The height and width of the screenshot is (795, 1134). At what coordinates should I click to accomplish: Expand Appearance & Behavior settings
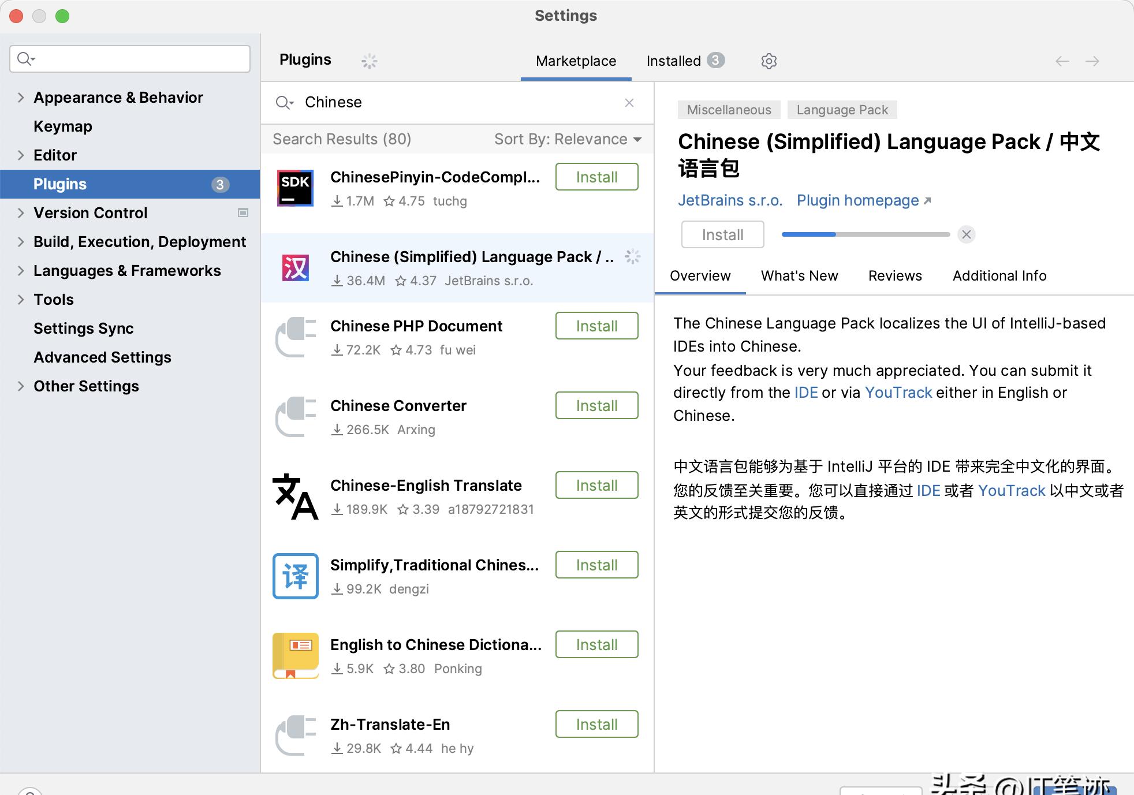(21, 98)
